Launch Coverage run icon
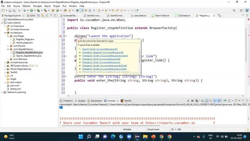250x141 pixels. click(x=38, y=11)
